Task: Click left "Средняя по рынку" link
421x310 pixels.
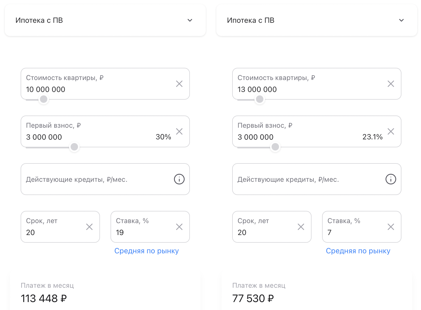Action: (x=147, y=251)
